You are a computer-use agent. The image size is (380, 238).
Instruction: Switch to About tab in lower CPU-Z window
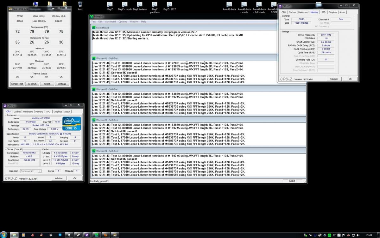tap(67, 111)
